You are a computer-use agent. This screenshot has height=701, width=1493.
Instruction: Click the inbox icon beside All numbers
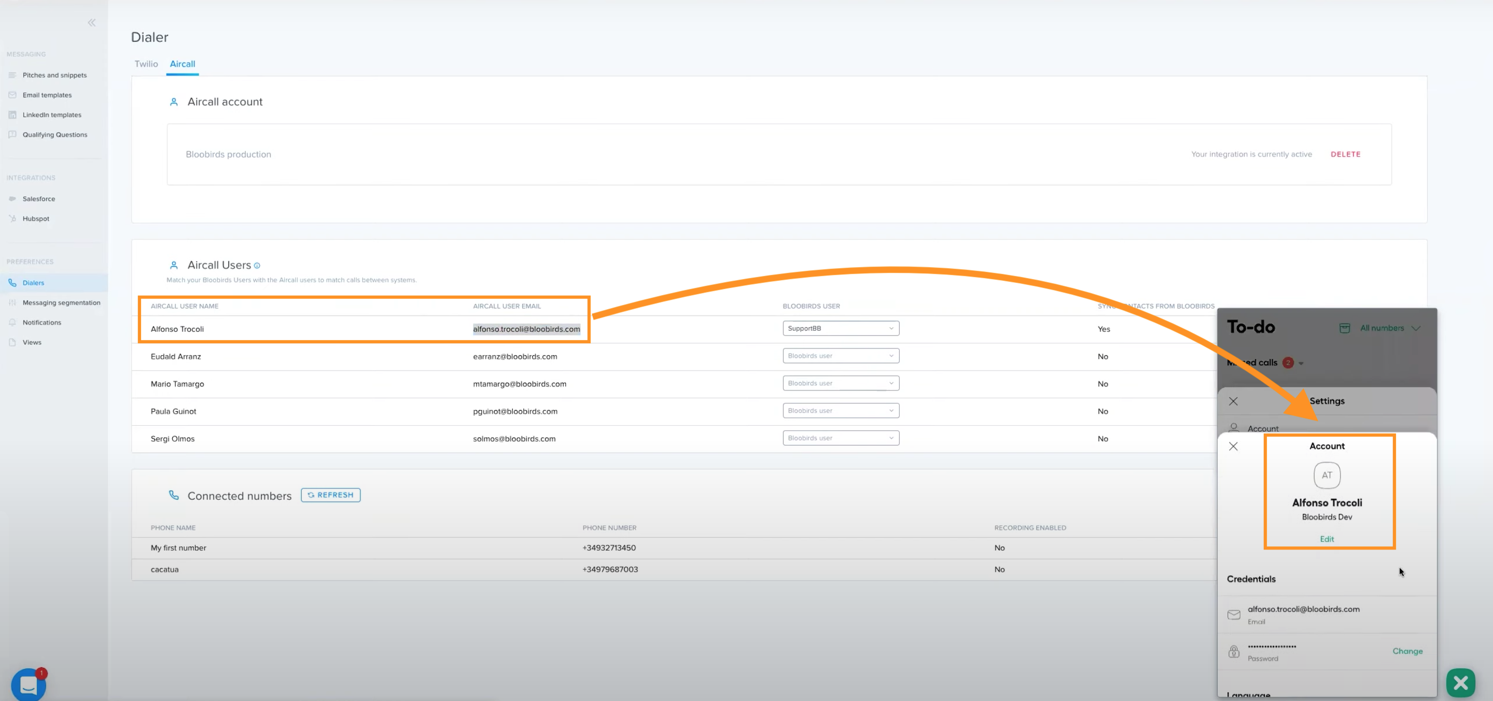pos(1345,328)
